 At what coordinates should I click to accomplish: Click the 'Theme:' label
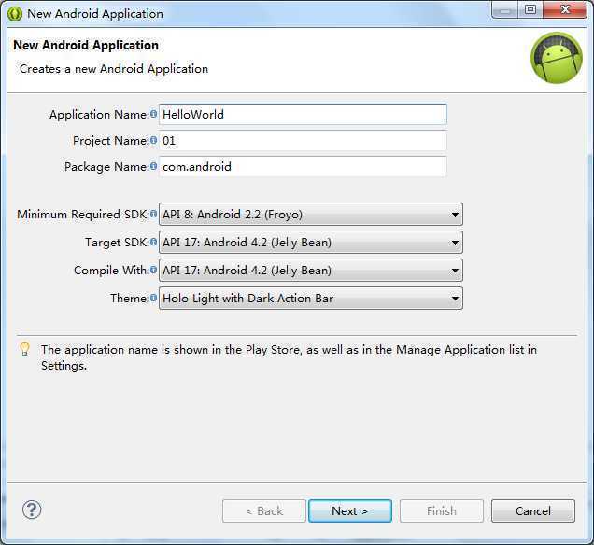(x=130, y=299)
